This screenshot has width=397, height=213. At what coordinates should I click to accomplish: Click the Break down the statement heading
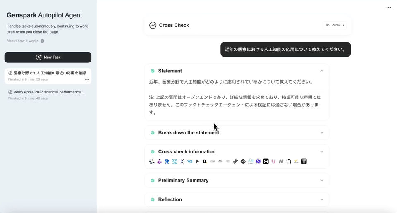(x=189, y=132)
